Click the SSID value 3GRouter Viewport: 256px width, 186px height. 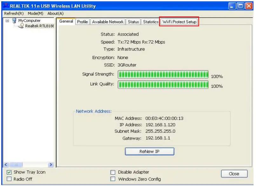pyautogui.click(x=127, y=65)
